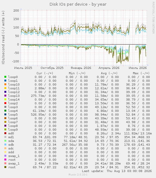Click the sda max read value '213.01'

[x=130, y=141]
